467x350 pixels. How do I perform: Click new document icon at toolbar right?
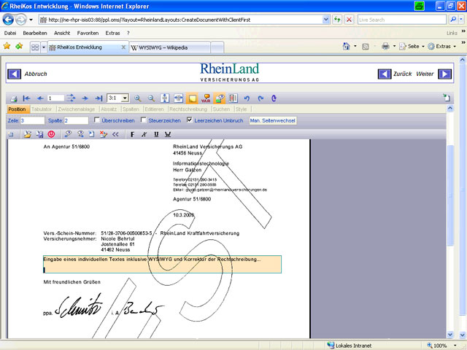click(x=447, y=98)
